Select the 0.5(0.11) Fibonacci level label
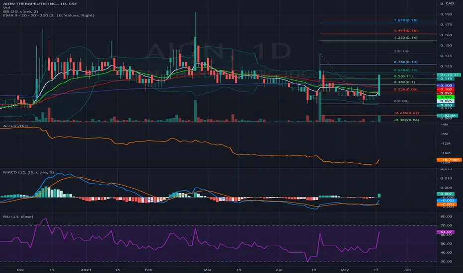463x273 pixels. click(403, 76)
